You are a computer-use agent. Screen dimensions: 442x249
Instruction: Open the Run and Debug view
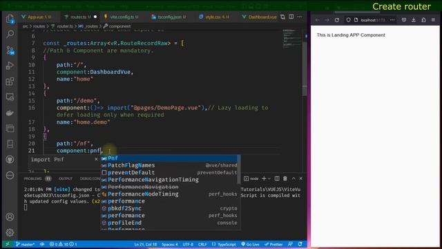pos(10,66)
